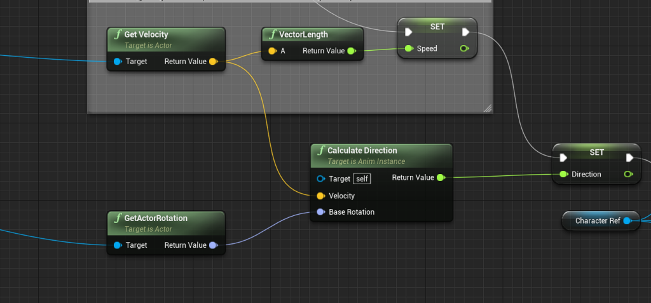Click comment box resize handle corner
Screen dimensions: 651x303
pos(488,109)
